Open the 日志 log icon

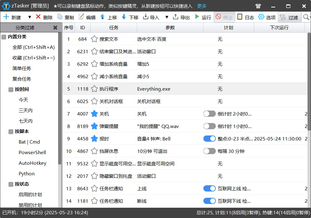point(240,17)
